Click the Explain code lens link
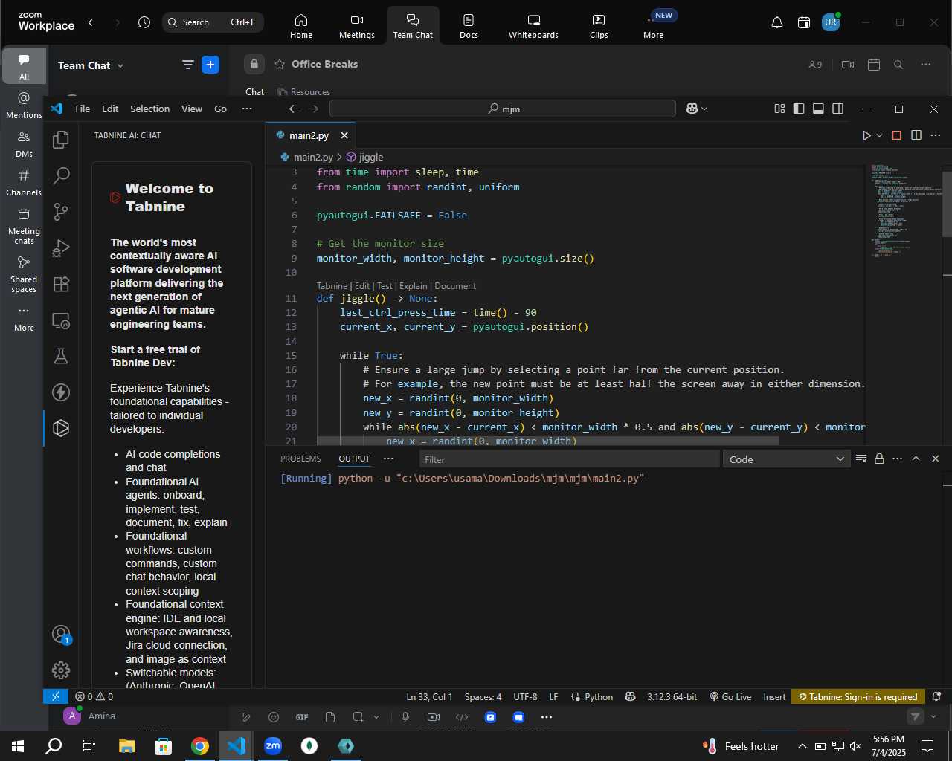Screen dimensions: 952x761 pyautogui.click(x=414, y=286)
